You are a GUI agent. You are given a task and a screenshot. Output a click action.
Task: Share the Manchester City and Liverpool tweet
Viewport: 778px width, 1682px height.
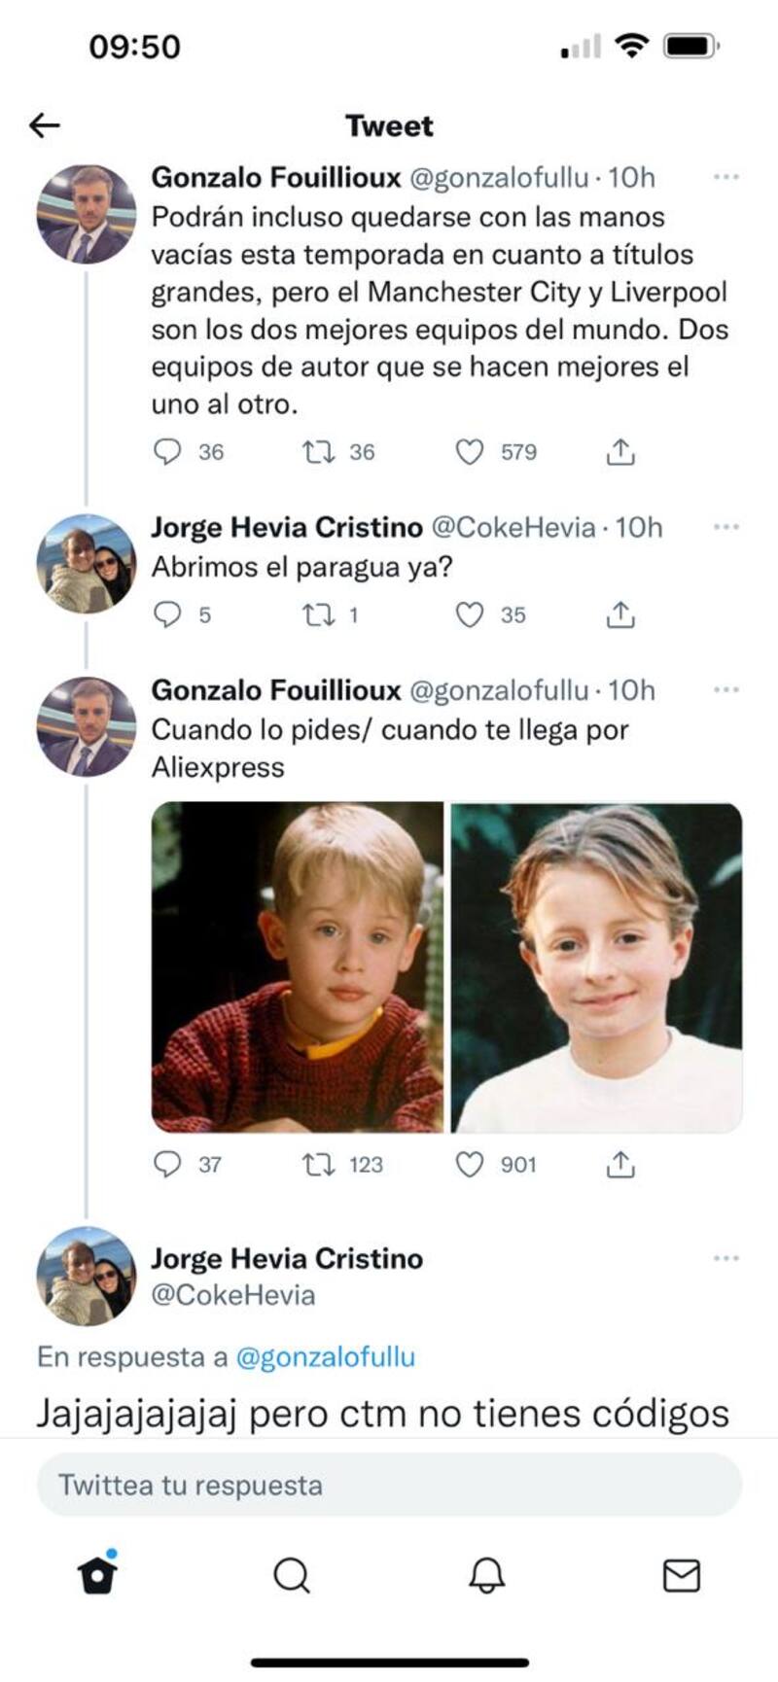(x=620, y=452)
